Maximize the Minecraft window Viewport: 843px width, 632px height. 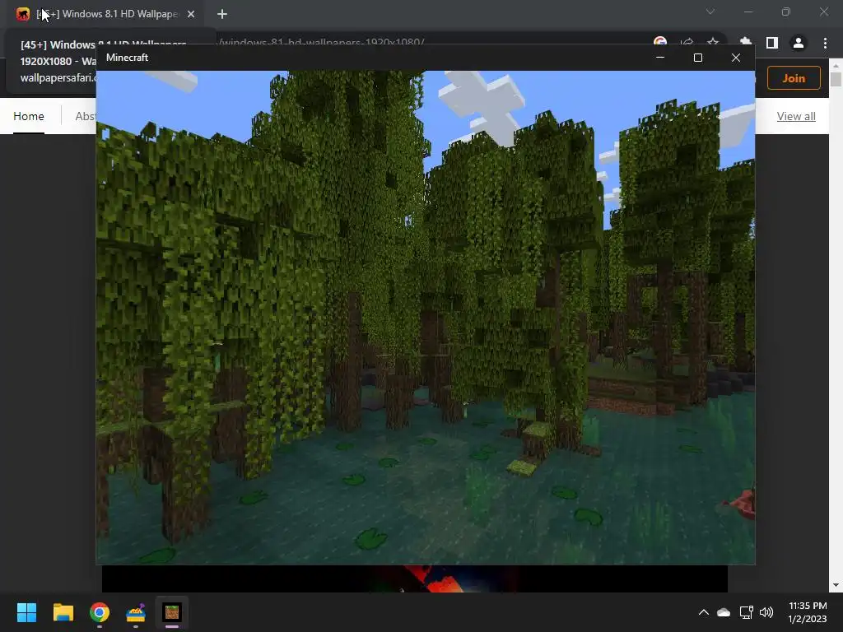click(x=698, y=58)
